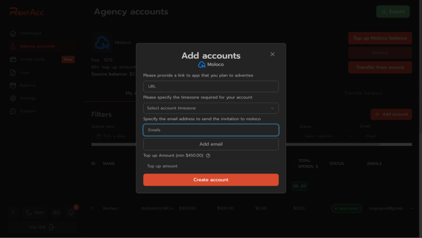The height and width of the screenshot is (238, 422).
Task: Click the RentAcc logo
Action: pos(27,12)
